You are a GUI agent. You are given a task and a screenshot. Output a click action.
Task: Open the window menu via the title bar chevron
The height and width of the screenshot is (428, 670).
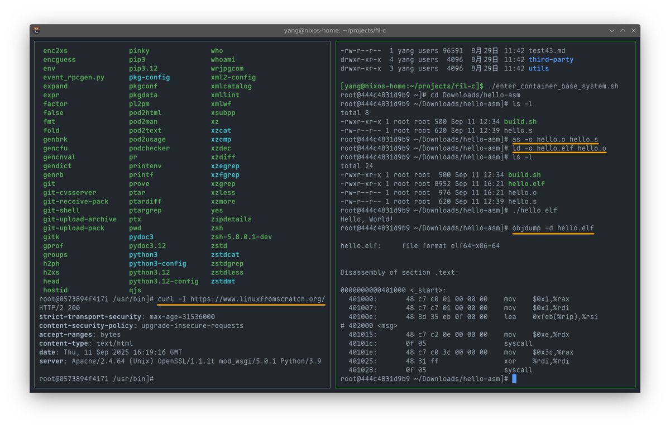[x=611, y=30]
